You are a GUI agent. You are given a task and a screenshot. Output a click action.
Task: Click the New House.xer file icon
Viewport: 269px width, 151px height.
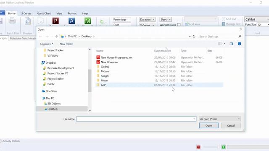coord(98,62)
